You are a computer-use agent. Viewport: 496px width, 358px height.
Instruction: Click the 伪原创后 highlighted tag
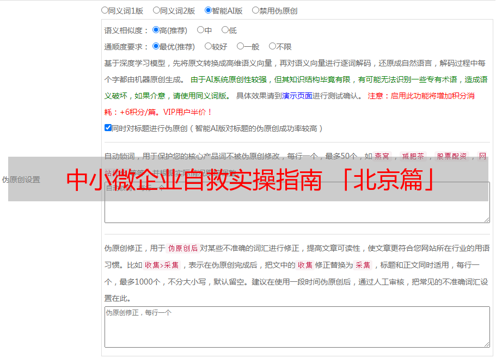pyautogui.click(x=182, y=248)
